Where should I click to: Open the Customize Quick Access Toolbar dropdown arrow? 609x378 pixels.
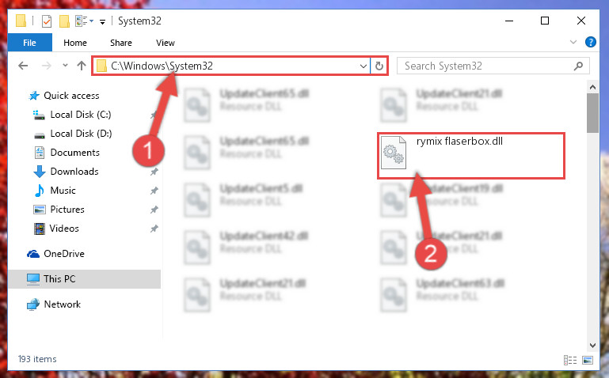[102, 21]
